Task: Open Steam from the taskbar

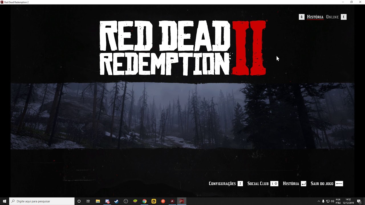Action: click(116, 201)
